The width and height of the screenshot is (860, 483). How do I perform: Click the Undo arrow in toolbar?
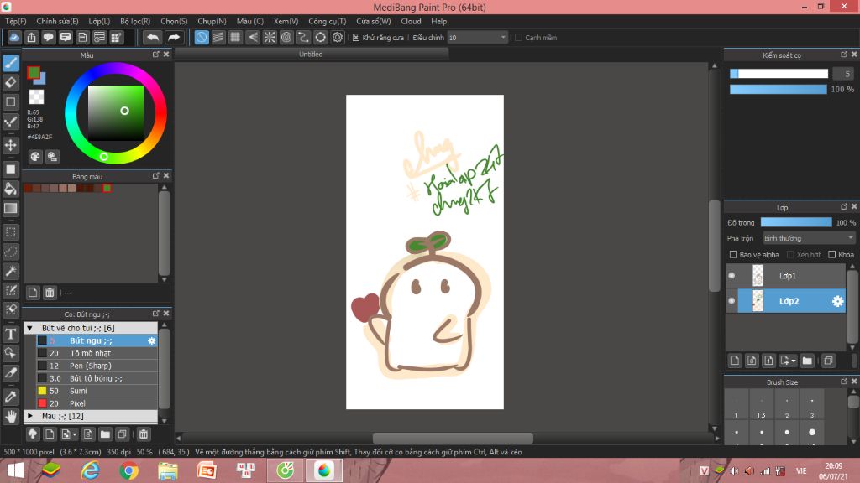pyautogui.click(x=153, y=37)
